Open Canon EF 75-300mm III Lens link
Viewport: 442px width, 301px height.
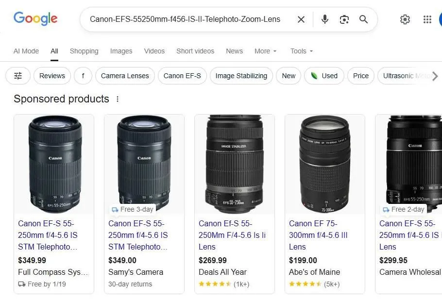(318, 235)
